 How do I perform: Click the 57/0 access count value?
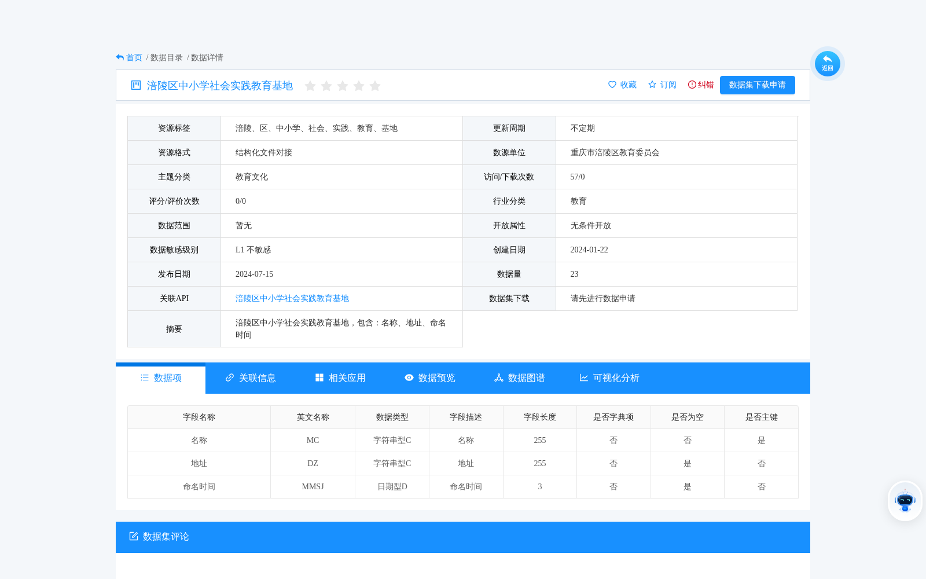coord(578,177)
